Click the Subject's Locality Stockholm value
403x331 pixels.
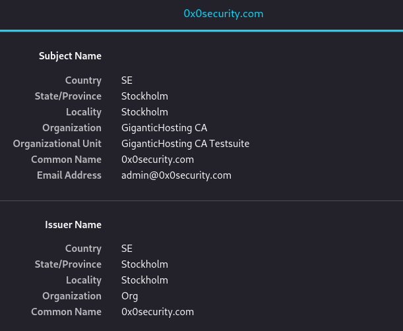coord(144,112)
